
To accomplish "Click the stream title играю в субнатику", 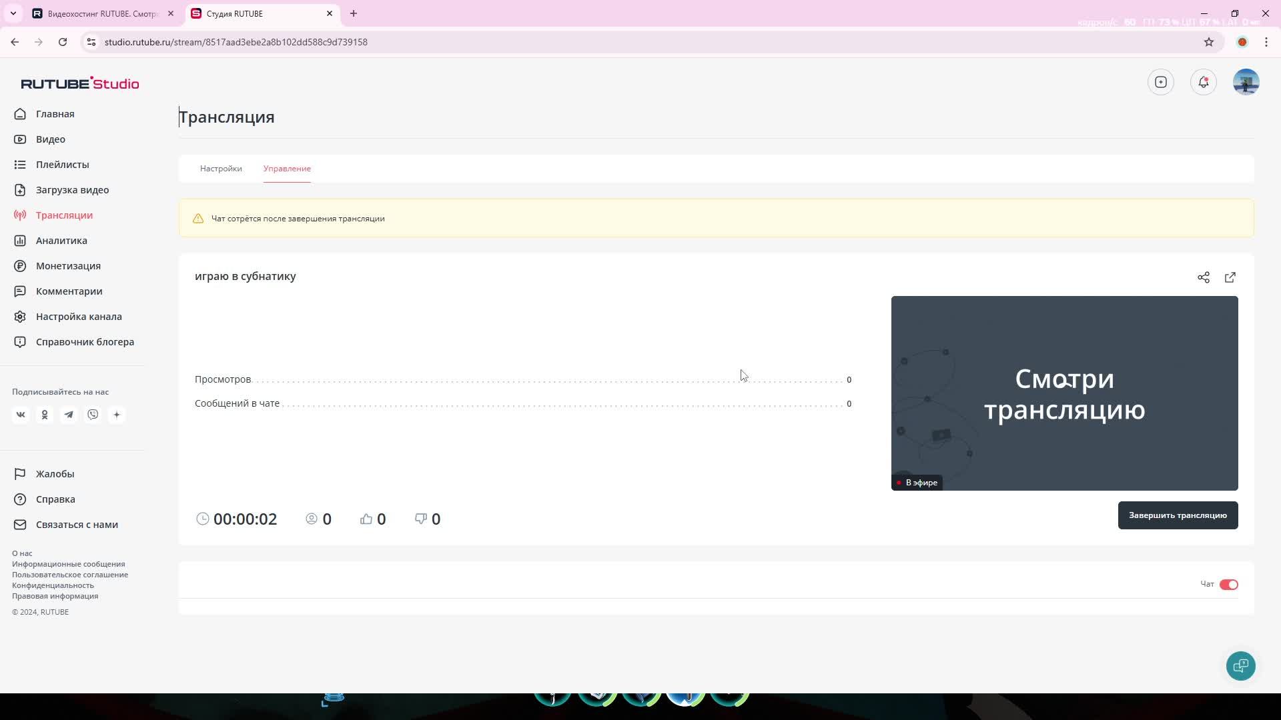I will pyautogui.click(x=245, y=276).
